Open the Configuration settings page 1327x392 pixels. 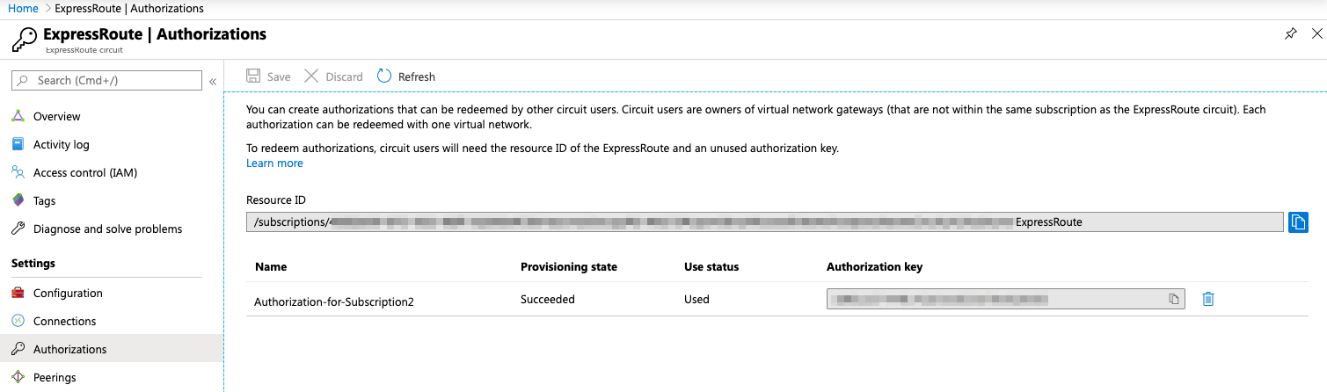point(68,293)
